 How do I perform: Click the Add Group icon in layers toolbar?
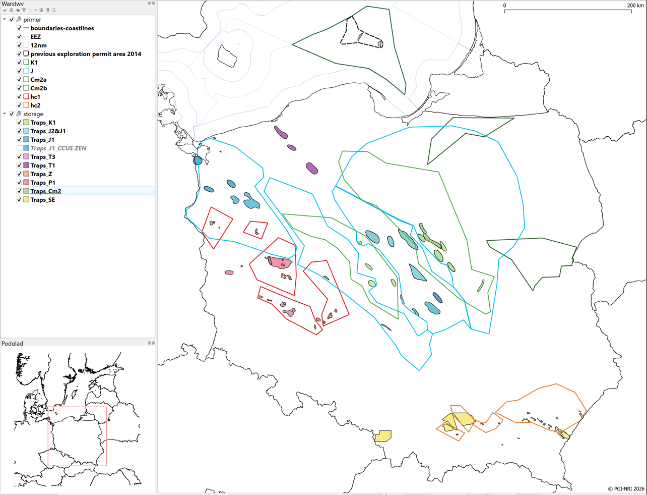(x=11, y=10)
